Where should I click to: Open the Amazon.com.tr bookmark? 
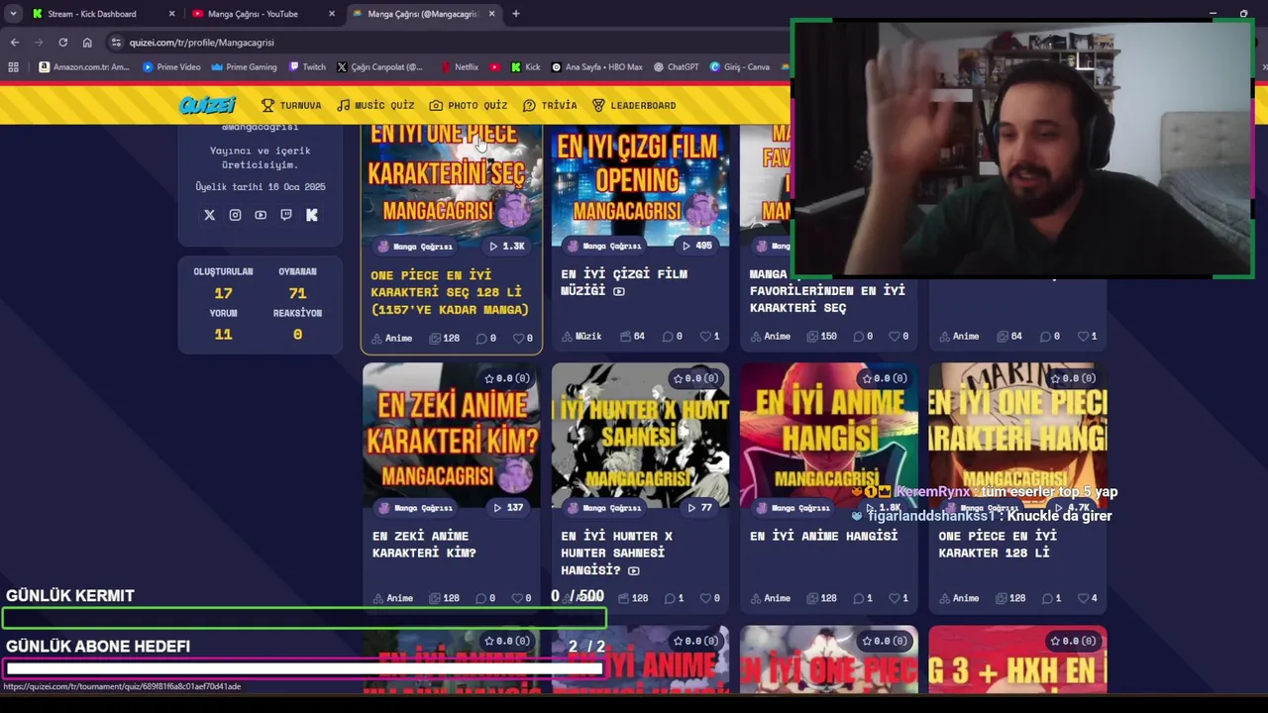(84, 67)
